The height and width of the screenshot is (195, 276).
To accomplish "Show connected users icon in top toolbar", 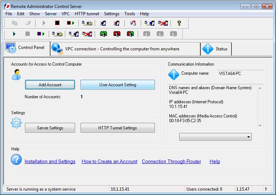I will coord(149,23).
